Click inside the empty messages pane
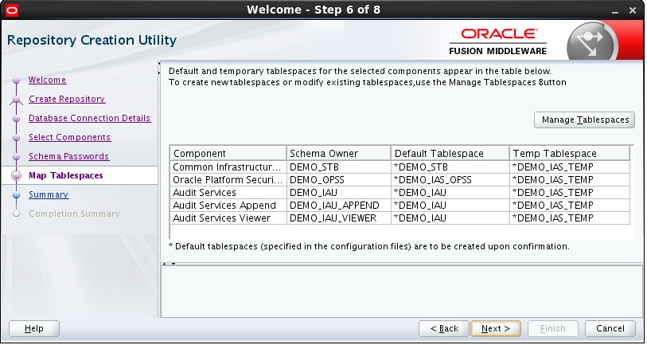647x345 pixels. tap(401, 292)
